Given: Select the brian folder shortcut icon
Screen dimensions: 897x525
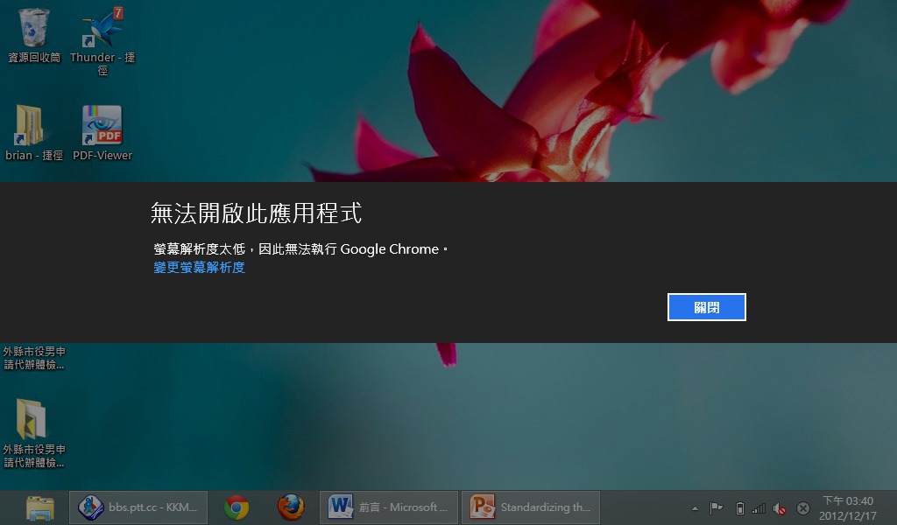Looking at the screenshot, I should tap(34, 132).
